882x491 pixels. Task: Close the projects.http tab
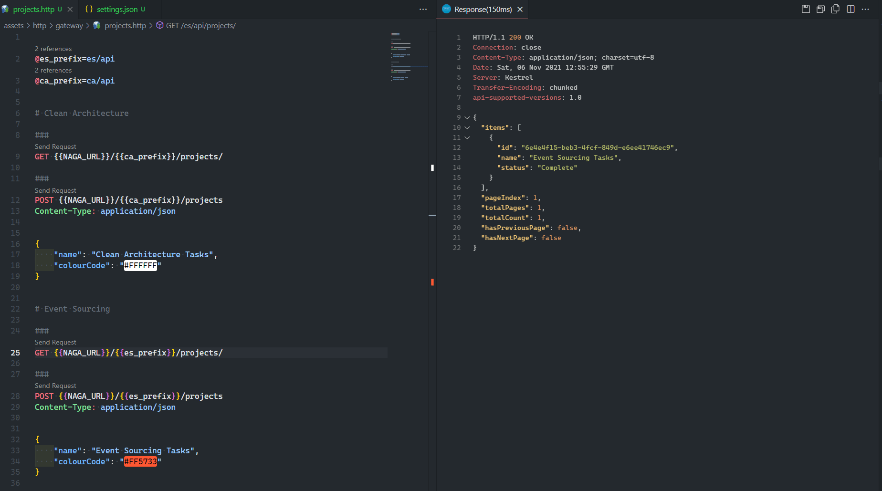point(70,9)
